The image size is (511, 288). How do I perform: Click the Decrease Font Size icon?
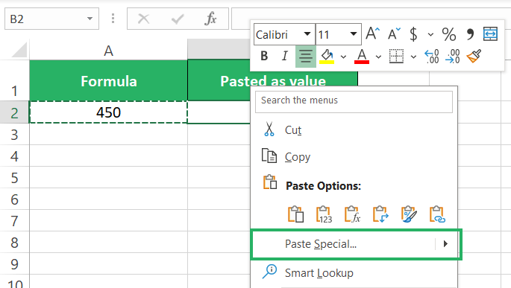[394, 33]
